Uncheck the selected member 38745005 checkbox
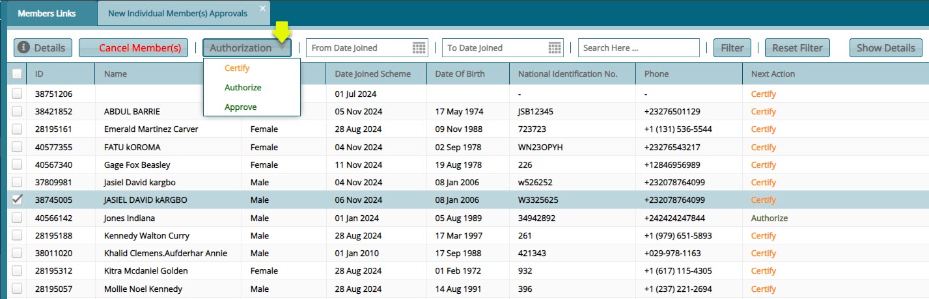The image size is (929, 299). [17, 200]
